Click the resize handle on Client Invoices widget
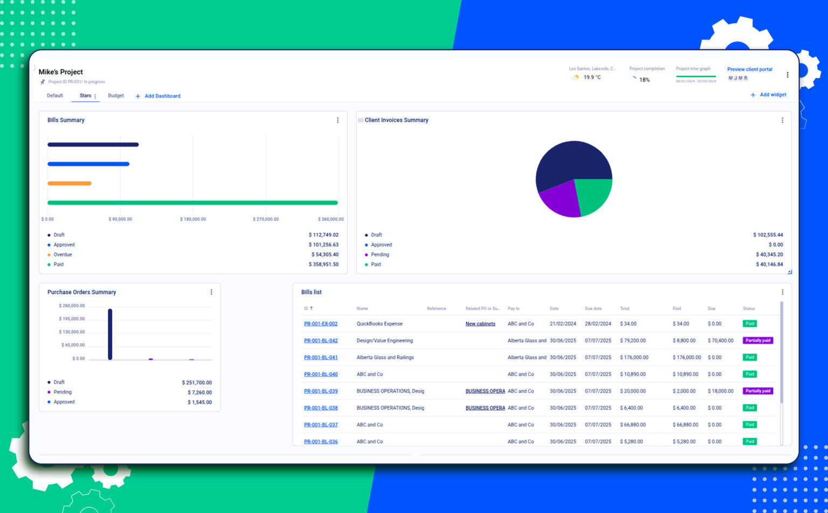 (790, 272)
